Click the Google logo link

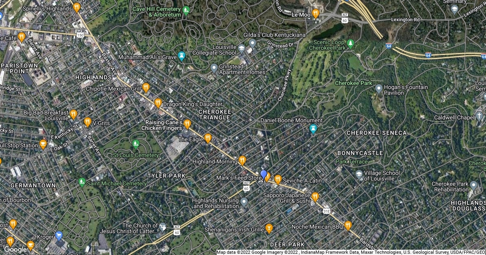[15, 250]
